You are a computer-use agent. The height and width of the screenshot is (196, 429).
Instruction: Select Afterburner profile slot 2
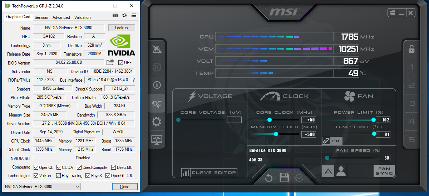(x=412, y=85)
